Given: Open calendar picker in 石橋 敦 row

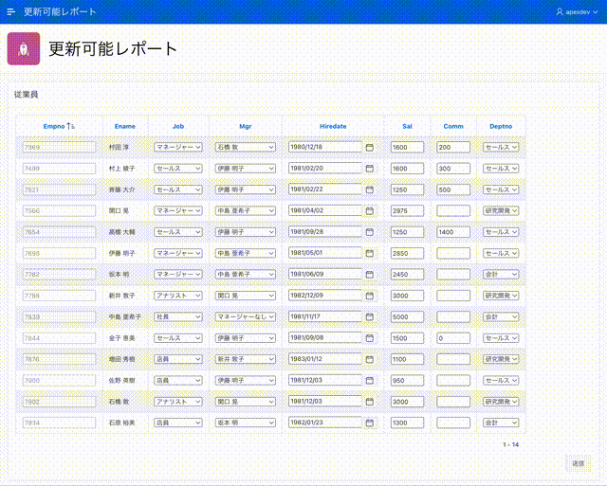Looking at the screenshot, I should point(370,402).
